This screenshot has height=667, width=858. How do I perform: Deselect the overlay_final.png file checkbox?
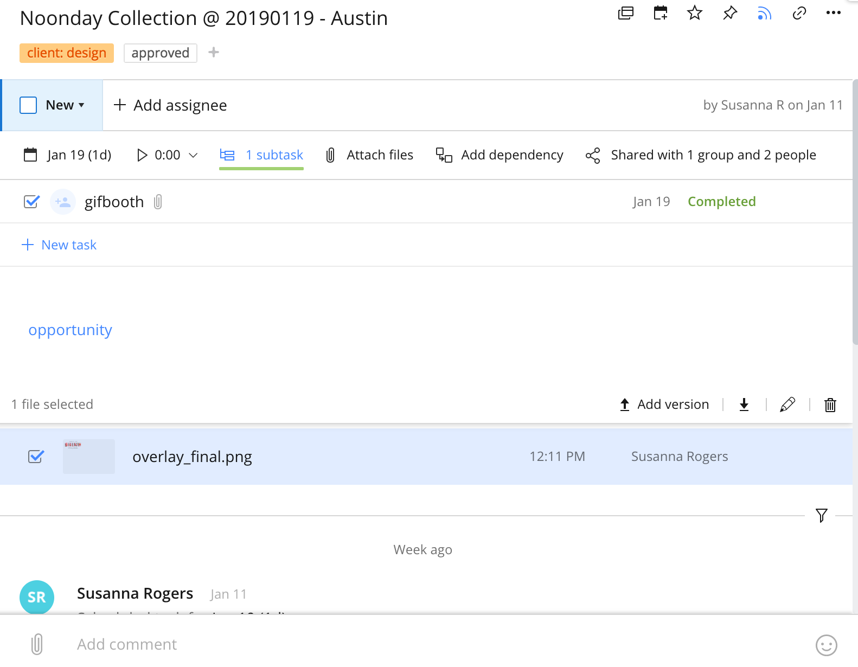click(36, 457)
